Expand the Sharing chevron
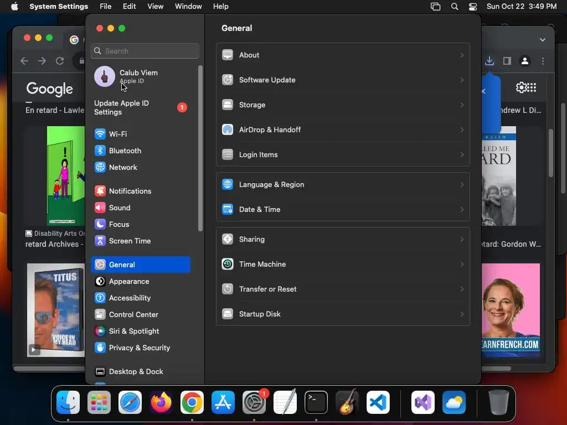 point(462,240)
